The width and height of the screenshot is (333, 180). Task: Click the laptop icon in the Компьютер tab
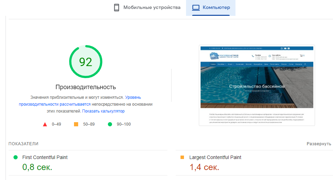click(x=196, y=8)
